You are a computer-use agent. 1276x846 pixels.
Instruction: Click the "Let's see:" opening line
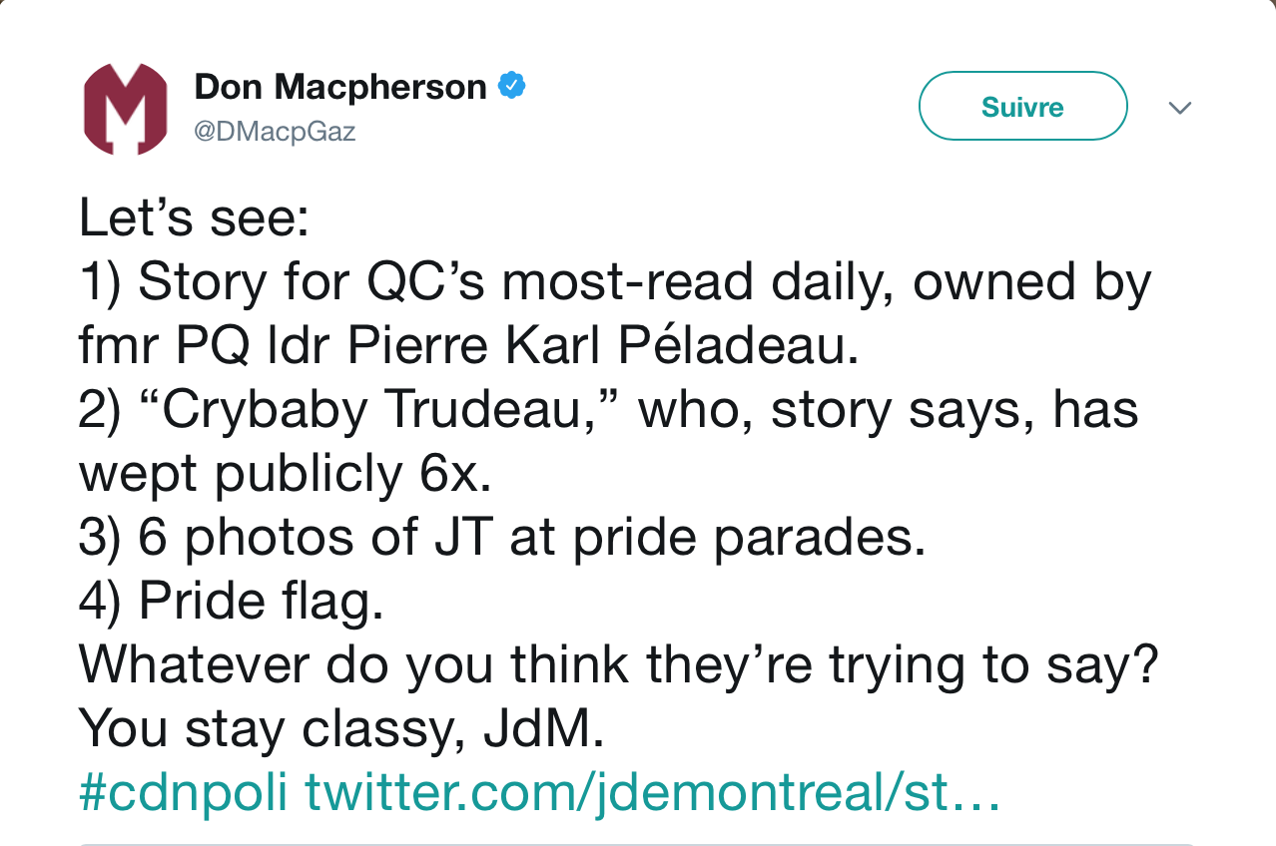point(195,218)
